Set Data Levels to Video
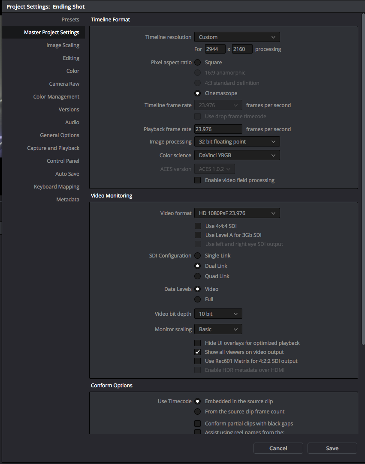This screenshot has height=464, width=365. [x=198, y=289]
